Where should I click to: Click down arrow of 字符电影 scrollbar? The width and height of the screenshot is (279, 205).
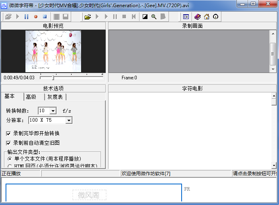(x=273, y=165)
